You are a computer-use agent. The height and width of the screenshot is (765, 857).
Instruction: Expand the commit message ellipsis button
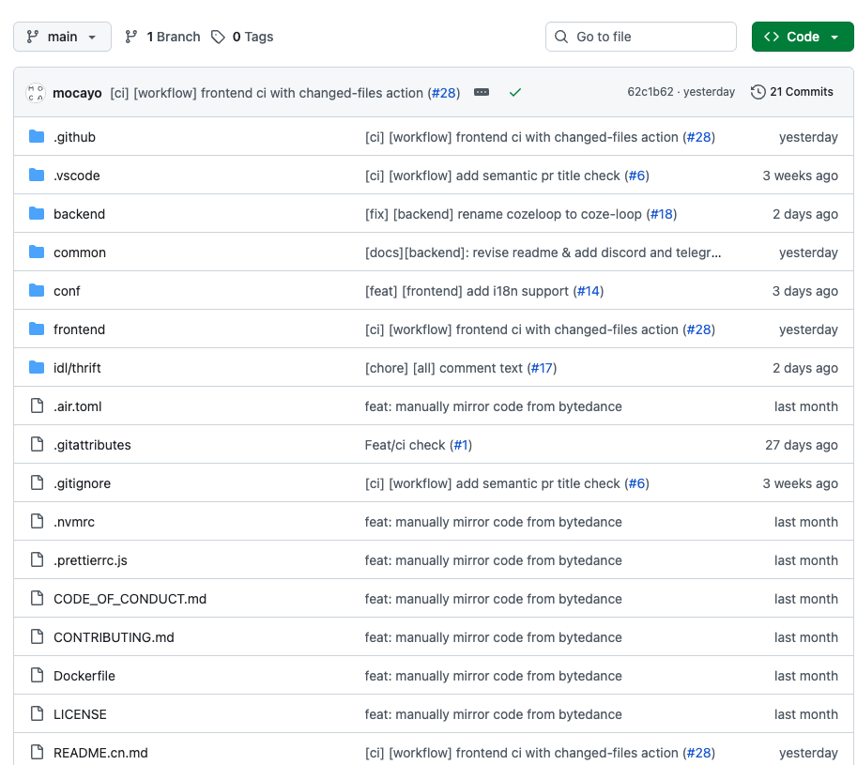482,92
